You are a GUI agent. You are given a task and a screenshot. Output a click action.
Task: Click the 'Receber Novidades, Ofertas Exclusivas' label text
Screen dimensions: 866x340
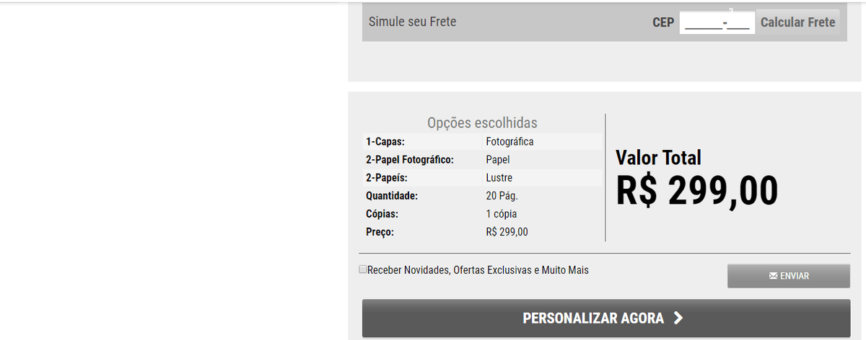point(478,270)
